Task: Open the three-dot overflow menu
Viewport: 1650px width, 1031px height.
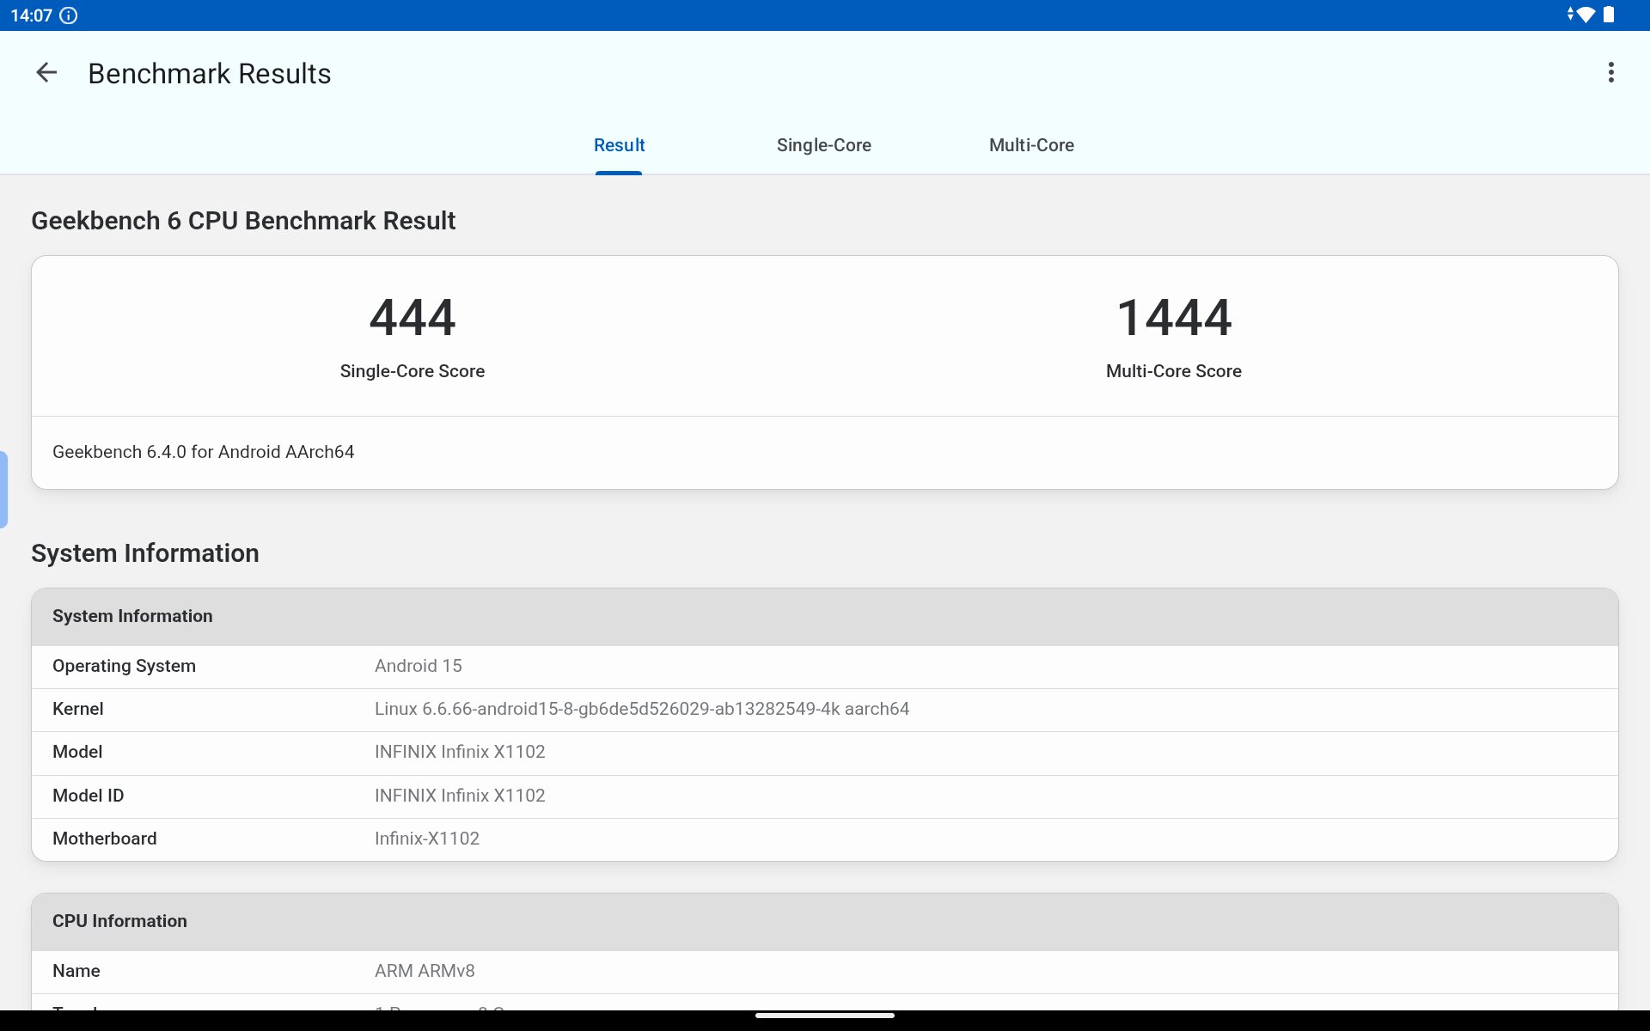Action: 1610,73
